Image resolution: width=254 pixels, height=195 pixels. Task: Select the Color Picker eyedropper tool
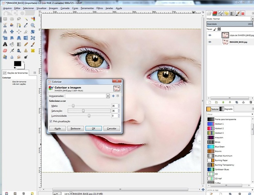[x=26, y=25]
